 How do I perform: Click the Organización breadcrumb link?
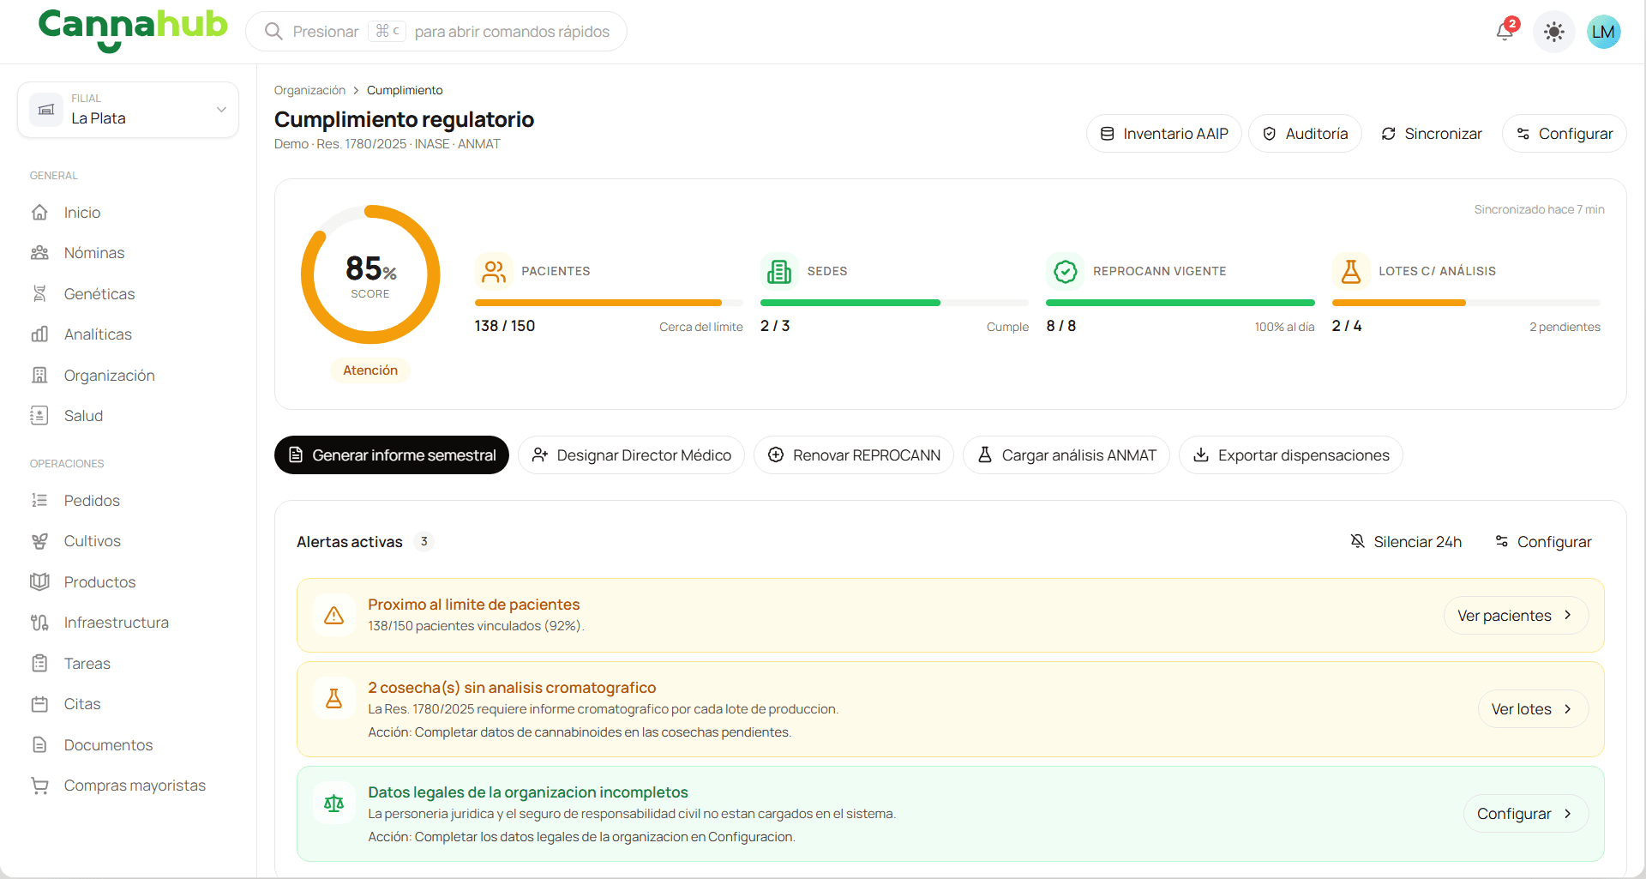[x=309, y=90]
